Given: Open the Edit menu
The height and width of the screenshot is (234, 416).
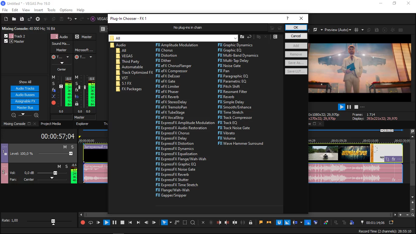Looking at the screenshot, I should click(15, 10).
